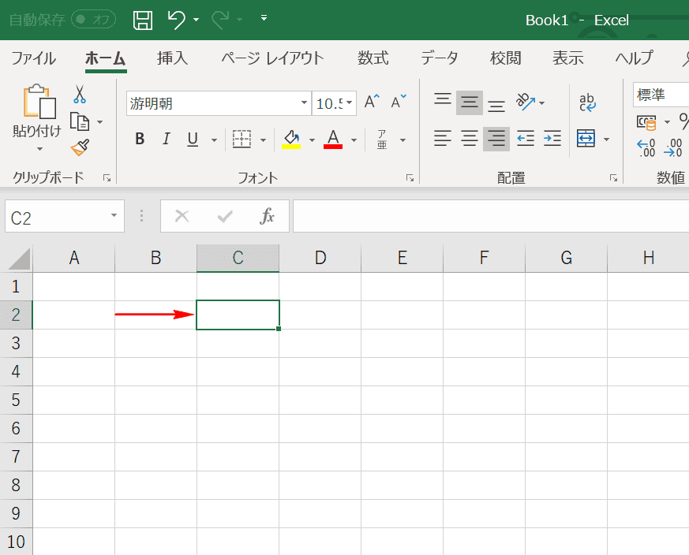Click the text Orientation icon
Screen dimensions: 689x555
point(525,102)
